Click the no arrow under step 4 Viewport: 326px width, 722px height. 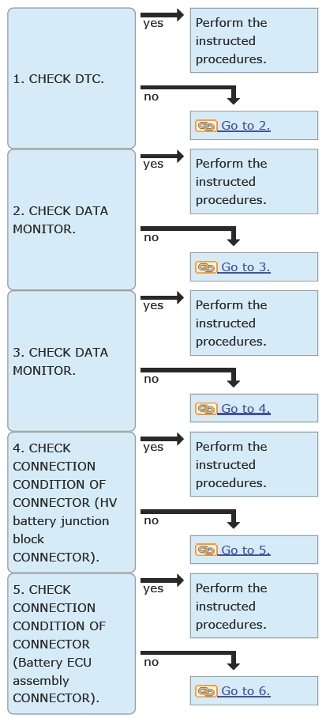tap(190, 517)
